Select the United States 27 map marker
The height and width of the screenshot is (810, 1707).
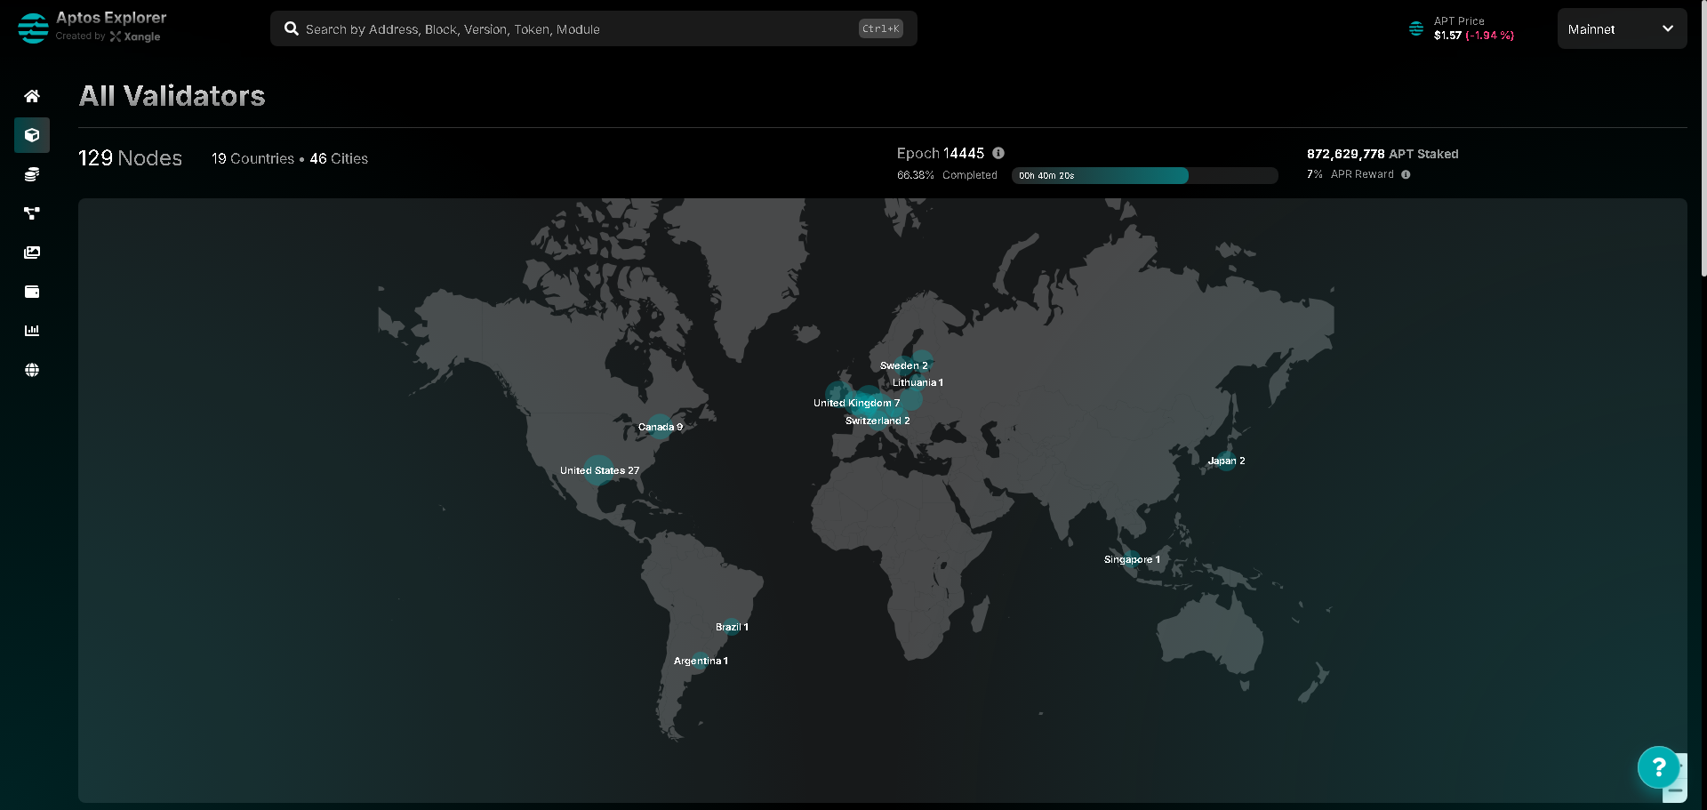[x=598, y=469]
